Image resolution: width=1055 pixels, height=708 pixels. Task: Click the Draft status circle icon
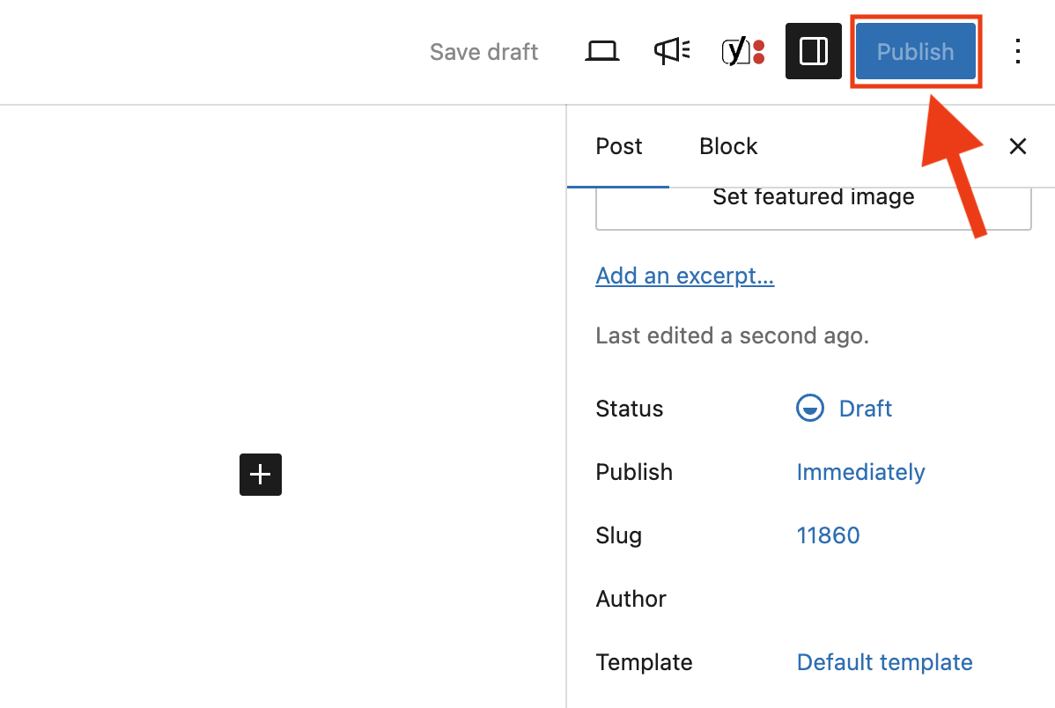coord(809,409)
